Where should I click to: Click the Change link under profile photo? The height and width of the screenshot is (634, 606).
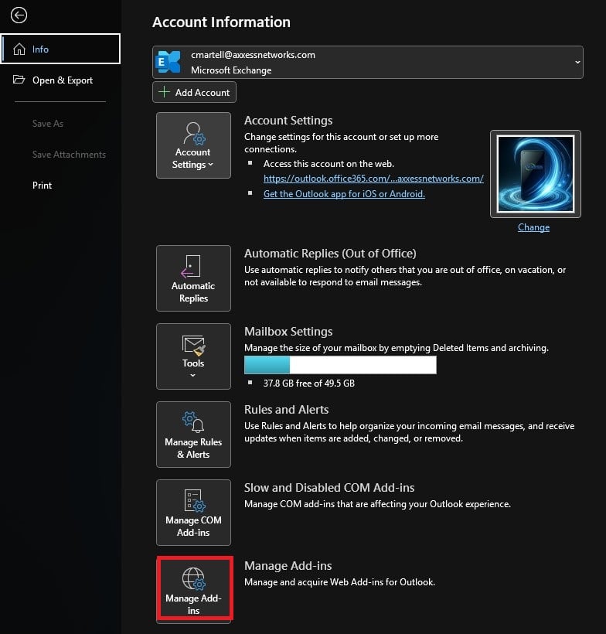click(x=533, y=227)
